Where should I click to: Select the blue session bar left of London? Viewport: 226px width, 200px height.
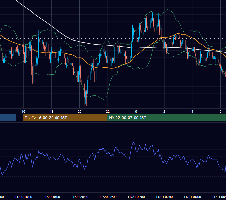click(8, 118)
